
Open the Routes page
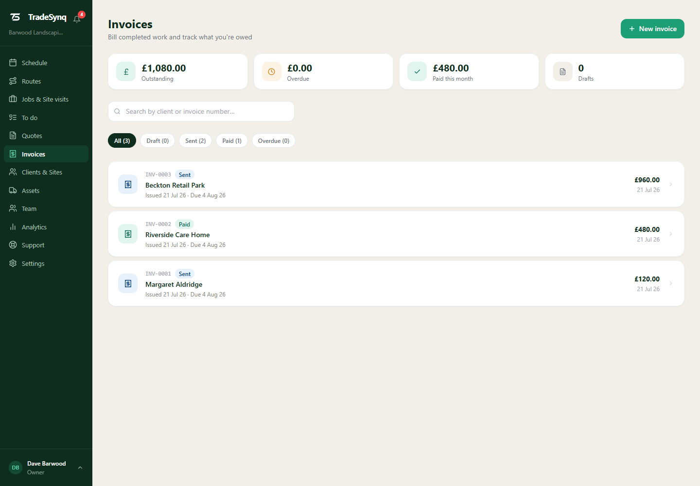click(46, 81)
